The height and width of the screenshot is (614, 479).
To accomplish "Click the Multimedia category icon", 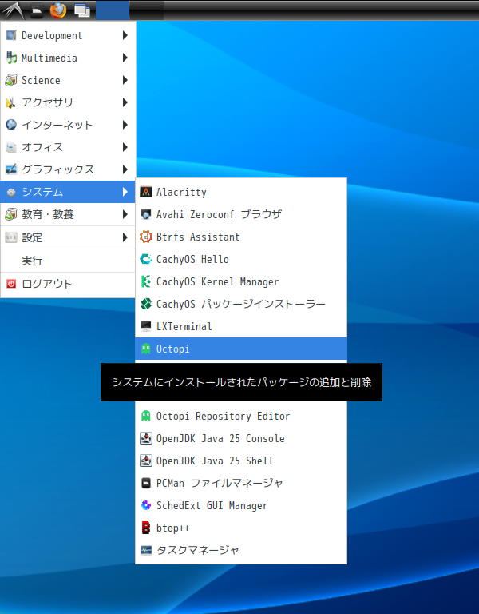I will tap(11, 58).
